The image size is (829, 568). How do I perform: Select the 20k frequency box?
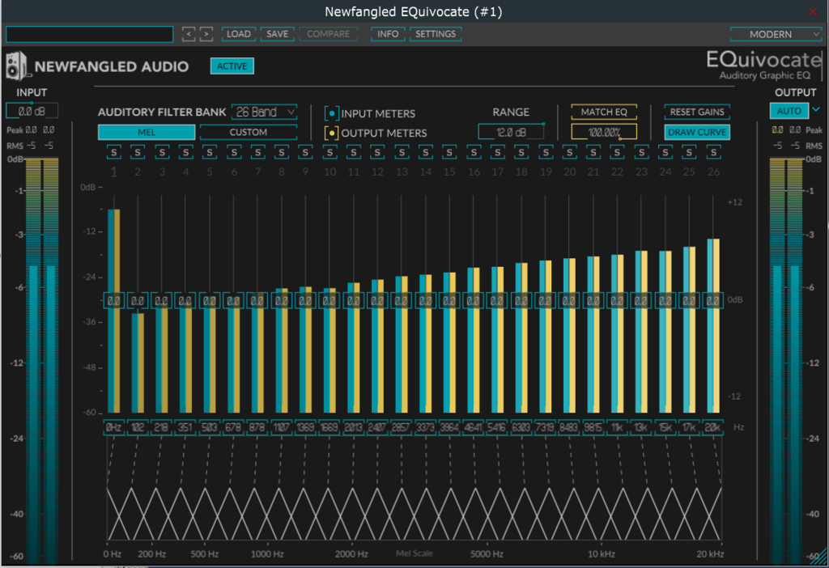[712, 427]
